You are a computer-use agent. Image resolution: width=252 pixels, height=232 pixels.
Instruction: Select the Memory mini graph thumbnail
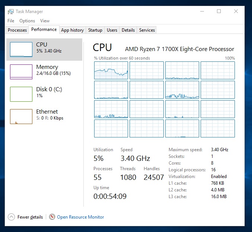click(21, 72)
